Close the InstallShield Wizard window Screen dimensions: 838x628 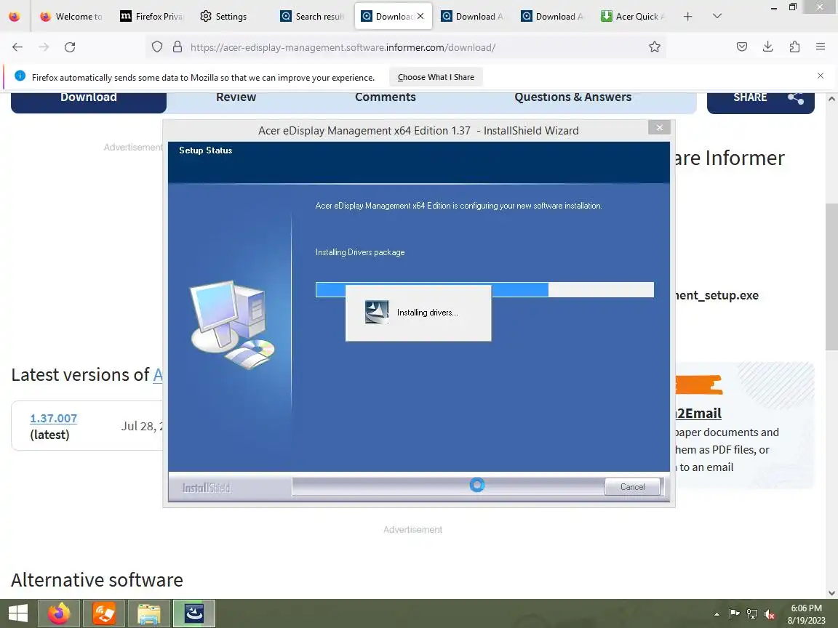pyautogui.click(x=659, y=127)
